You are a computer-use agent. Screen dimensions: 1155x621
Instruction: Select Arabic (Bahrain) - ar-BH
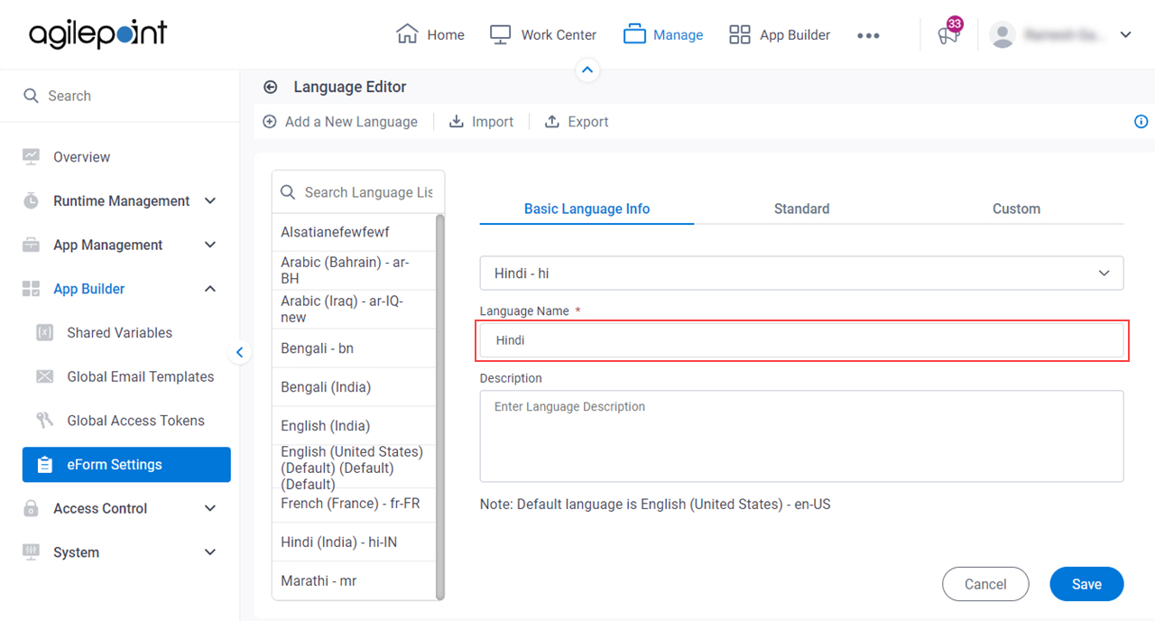pyautogui.click(x=354, y=270)
